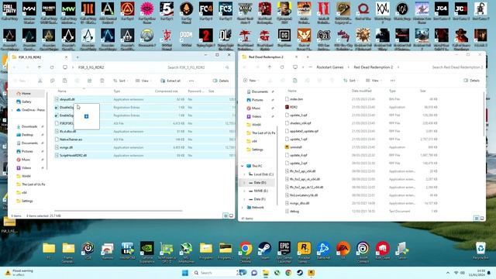This screenshot has height=279, width=496.
Task: Expand Network tree node
Action: (x=243, y=208)
